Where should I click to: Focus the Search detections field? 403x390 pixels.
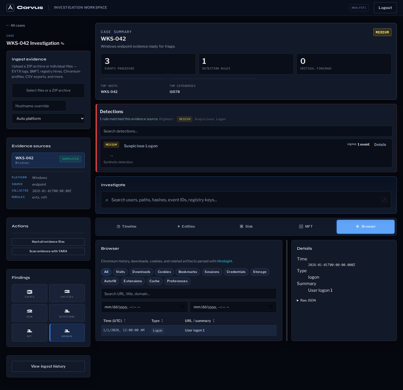pyautogui.click(x=246, y=131)
